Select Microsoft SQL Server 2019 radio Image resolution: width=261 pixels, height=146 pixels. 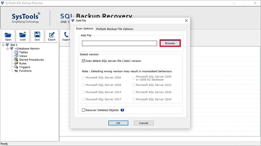point(133,99)
